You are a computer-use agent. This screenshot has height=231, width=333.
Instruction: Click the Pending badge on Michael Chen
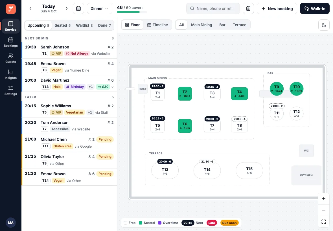[105, 139]
